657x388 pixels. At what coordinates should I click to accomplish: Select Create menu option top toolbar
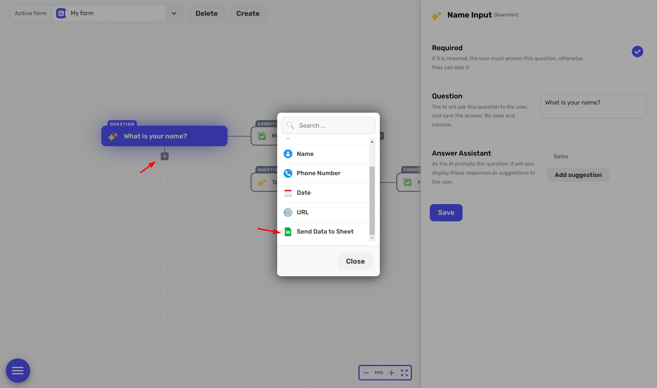[247, 13]
